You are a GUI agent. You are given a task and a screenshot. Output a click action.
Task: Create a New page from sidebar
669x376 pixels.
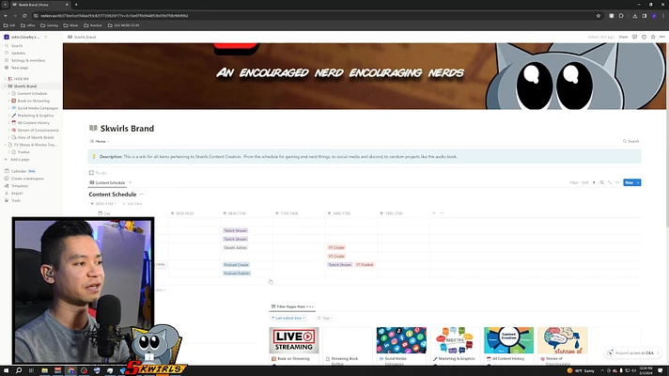click(20, 68)
